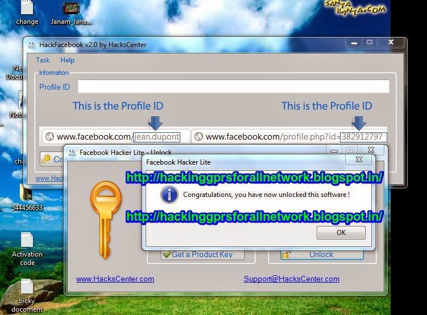Screen dimensions: 427x315
Task: Select the 544456633 folder icon on desktop
Action: tap(27, 198)
